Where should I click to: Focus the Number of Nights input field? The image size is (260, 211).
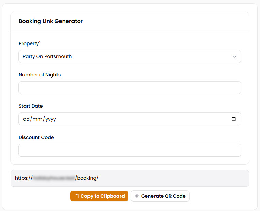[x=130, y=88]
